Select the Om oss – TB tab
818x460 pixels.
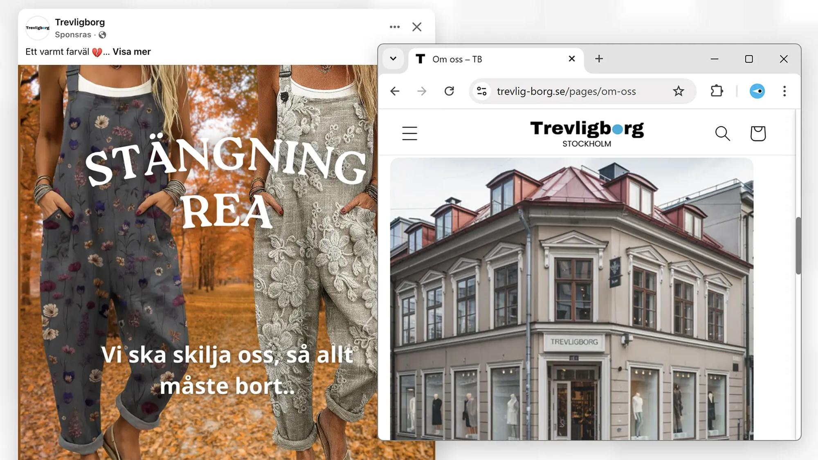[496, 59]
